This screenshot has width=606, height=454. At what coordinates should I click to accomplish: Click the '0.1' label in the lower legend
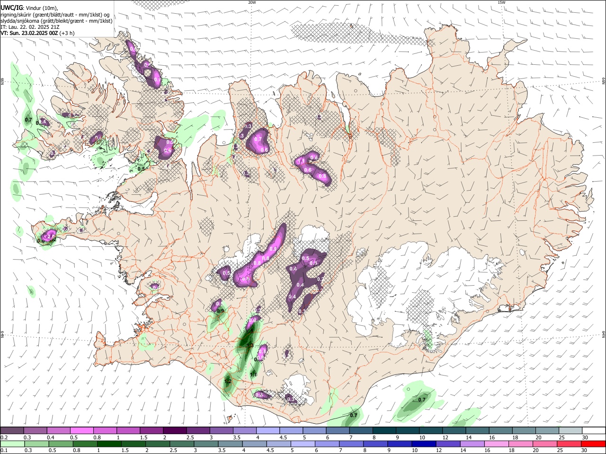click(4, 451)
